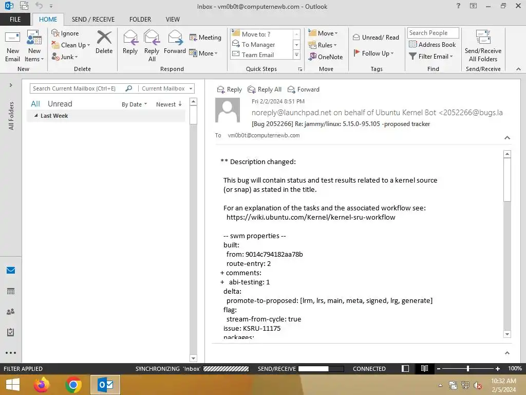
Task: Ignore the selected conversation
Action: coord(65,33)
